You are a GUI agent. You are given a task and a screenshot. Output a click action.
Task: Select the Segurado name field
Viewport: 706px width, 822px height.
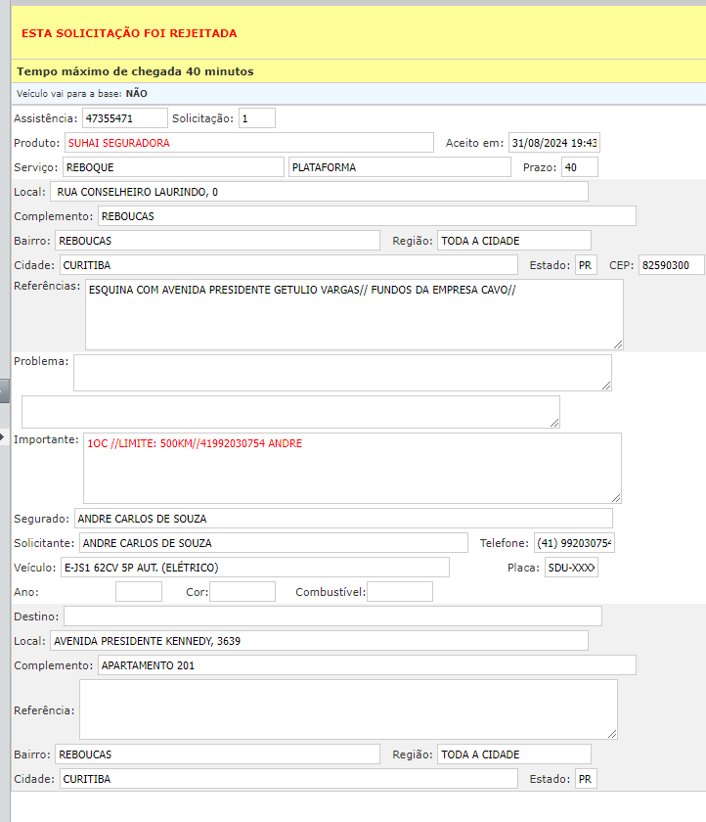[342, 519]
